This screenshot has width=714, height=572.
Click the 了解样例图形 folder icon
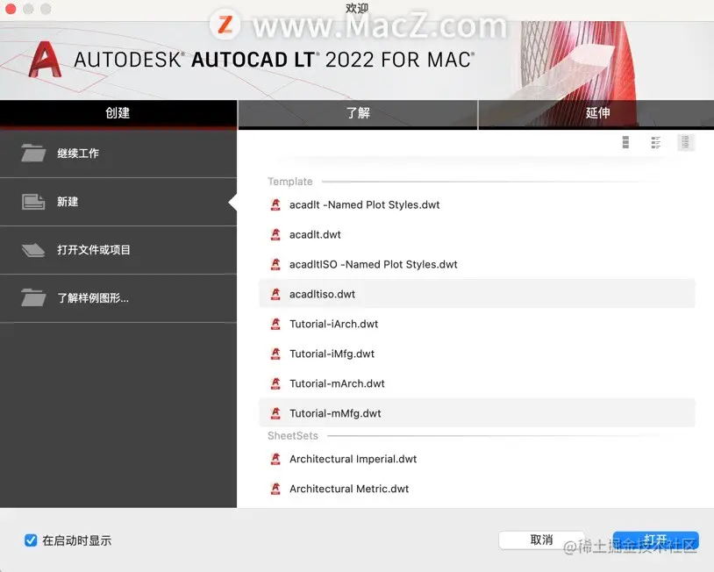(33, 297)
